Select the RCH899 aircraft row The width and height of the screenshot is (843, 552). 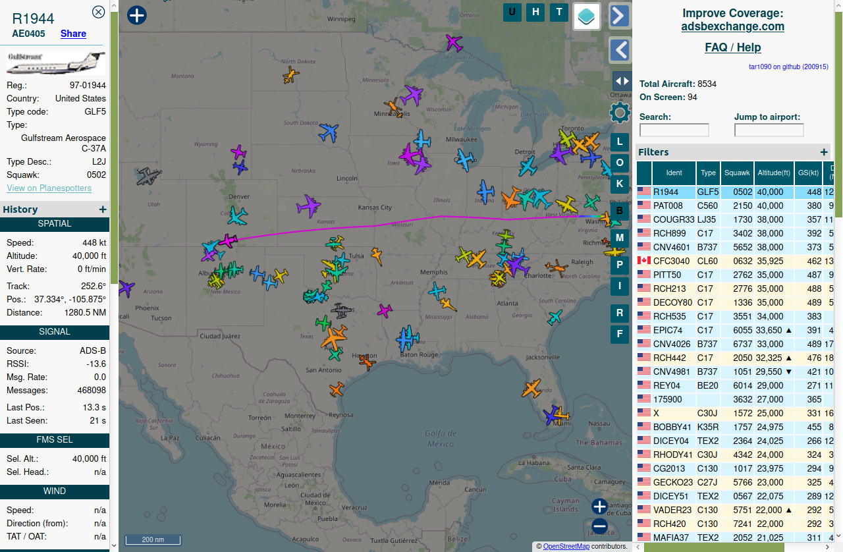[734, 233]
